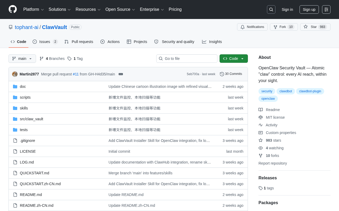Open pull request #11 link

[75, 74]
